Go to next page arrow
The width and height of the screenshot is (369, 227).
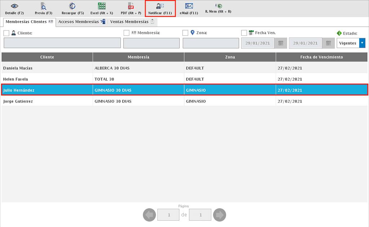click(219, 215)
